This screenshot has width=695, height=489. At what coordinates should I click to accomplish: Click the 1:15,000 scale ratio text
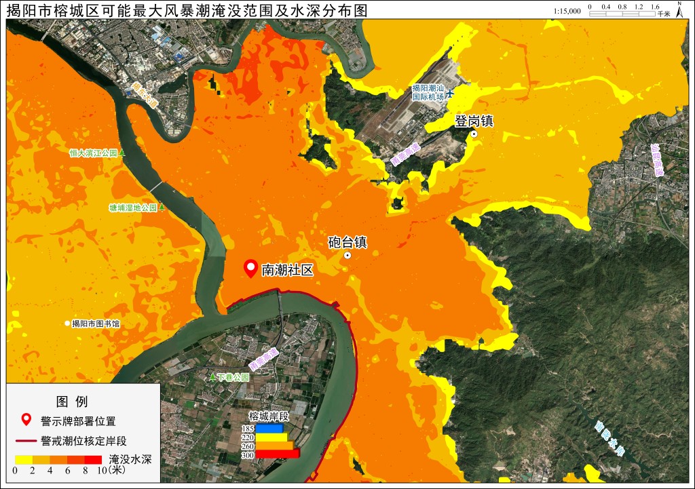(x=567, y=11)
